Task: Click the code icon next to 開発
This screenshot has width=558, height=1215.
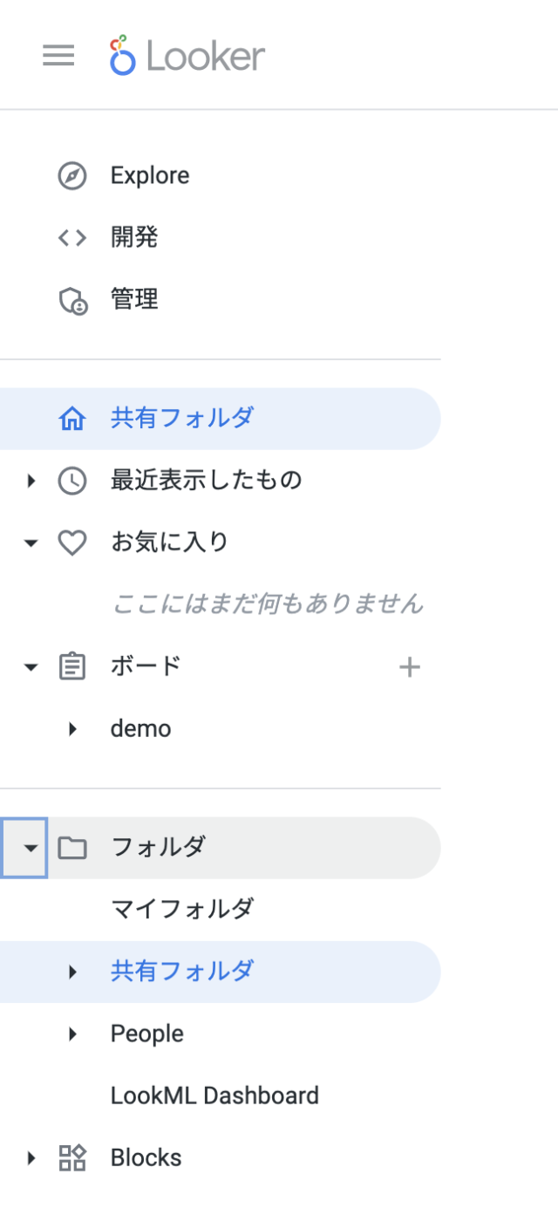Action: click(72, 237)
